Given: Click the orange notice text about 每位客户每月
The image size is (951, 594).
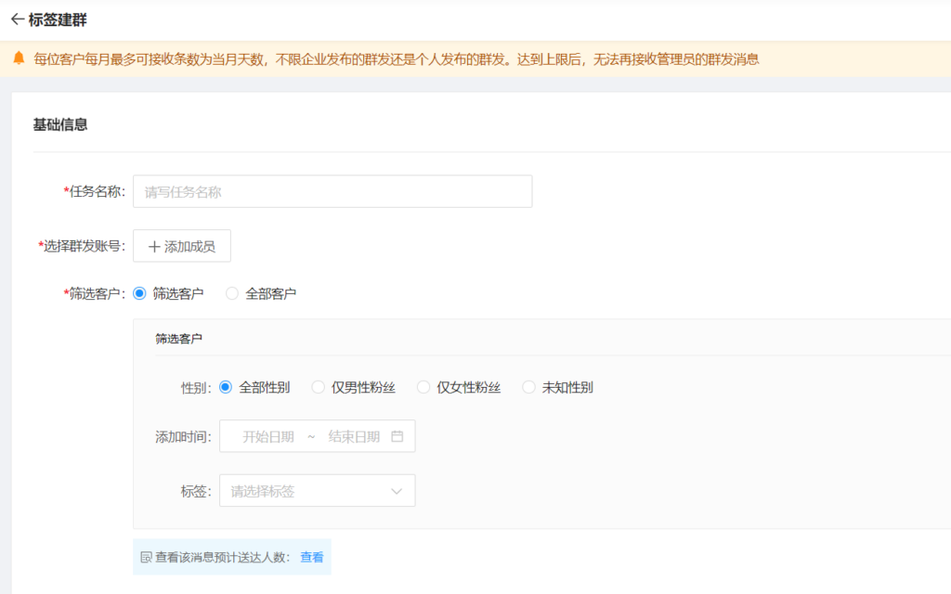Looking at the screenshot, I should point(396,58).
